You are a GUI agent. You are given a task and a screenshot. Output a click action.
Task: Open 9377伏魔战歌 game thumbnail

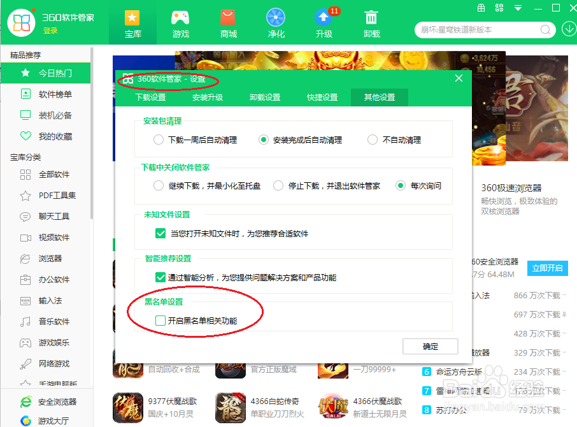[127, 408]
